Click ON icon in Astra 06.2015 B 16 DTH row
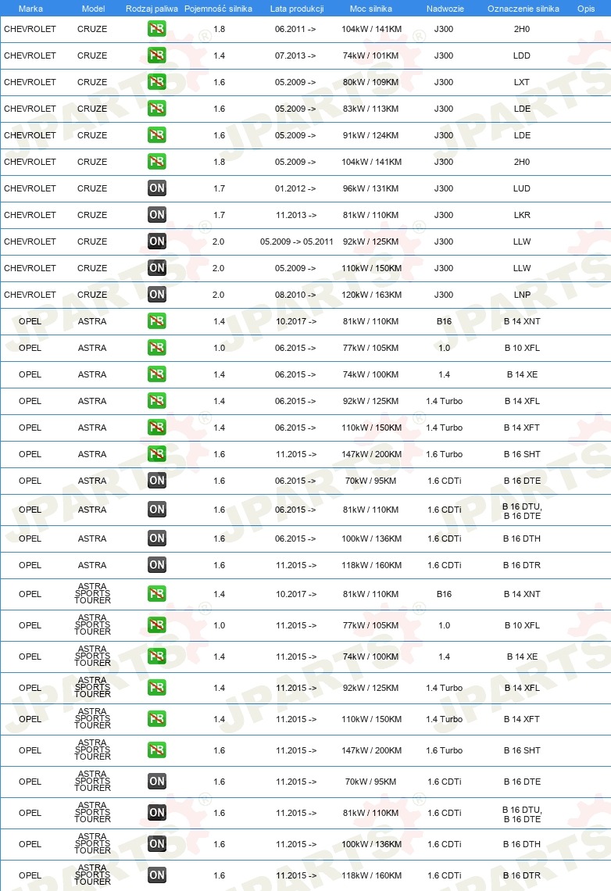The width and height of the screenshot is (611, 891). tap(157, 539)
